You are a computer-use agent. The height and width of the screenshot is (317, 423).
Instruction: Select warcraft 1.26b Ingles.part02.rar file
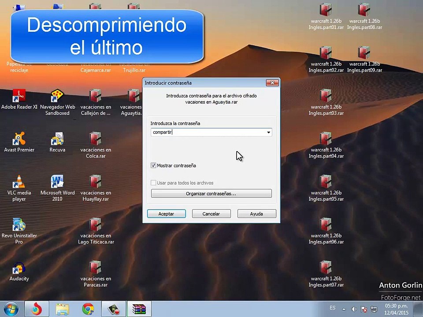click(326, 59)
